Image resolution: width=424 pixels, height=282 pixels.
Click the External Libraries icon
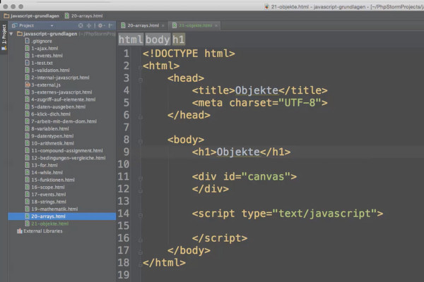point(20,231)
